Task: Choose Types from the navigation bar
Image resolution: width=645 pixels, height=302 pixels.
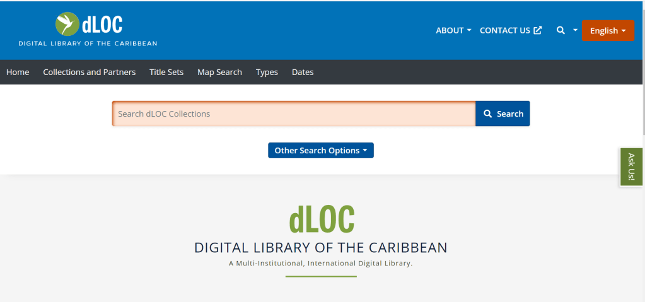Action: 267,73
